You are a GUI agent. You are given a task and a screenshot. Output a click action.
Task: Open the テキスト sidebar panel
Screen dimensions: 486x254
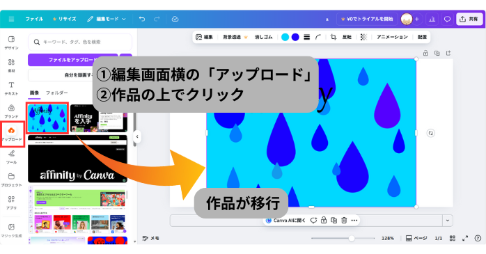(11, 88)
